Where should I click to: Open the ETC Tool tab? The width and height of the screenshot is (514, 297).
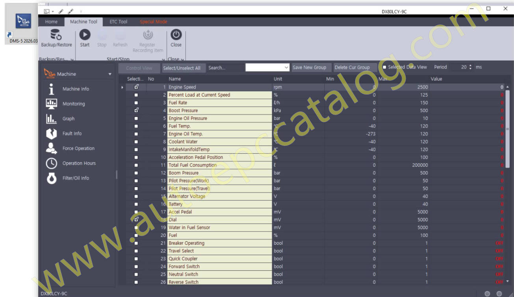(118, 22)
